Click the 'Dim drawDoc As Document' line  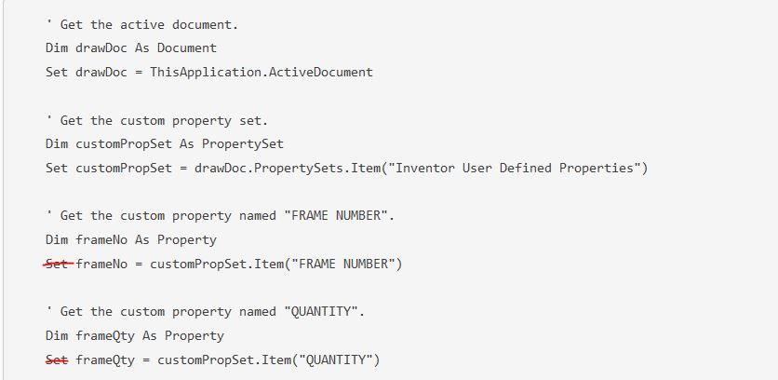pos(131,48)
